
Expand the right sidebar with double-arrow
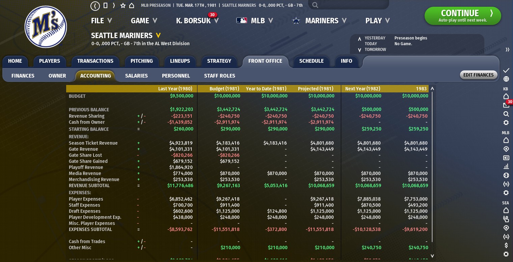point(507,50)
